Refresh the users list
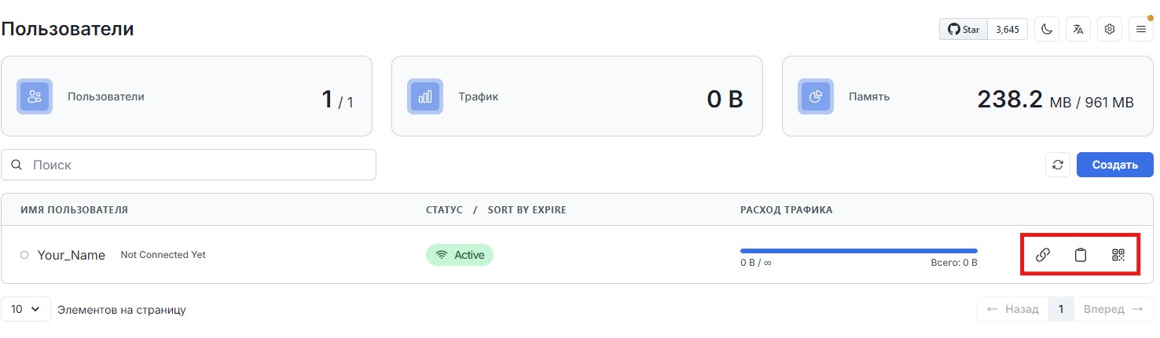 tap(1058, 165)
